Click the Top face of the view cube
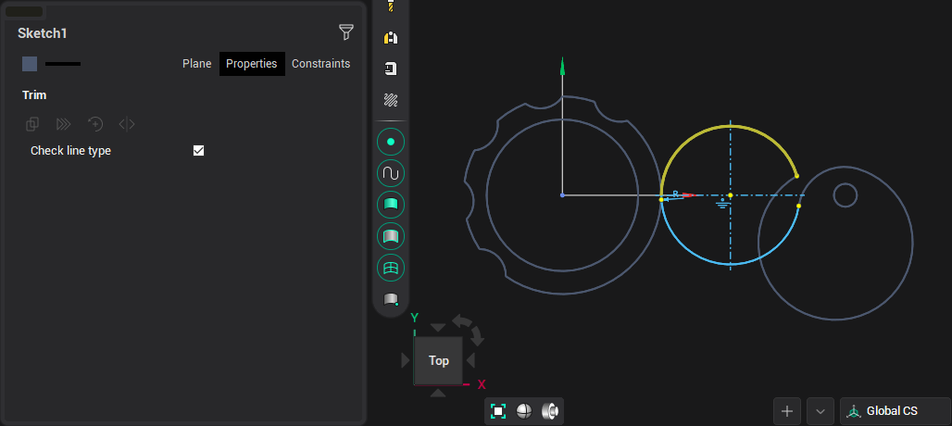 coord(438,360)
